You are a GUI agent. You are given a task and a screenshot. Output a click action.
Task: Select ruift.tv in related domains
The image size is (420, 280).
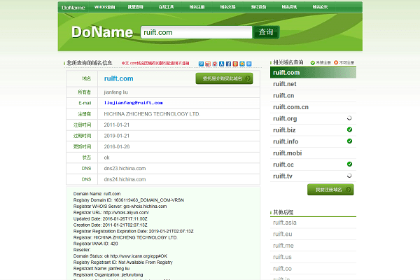point(283,176)
